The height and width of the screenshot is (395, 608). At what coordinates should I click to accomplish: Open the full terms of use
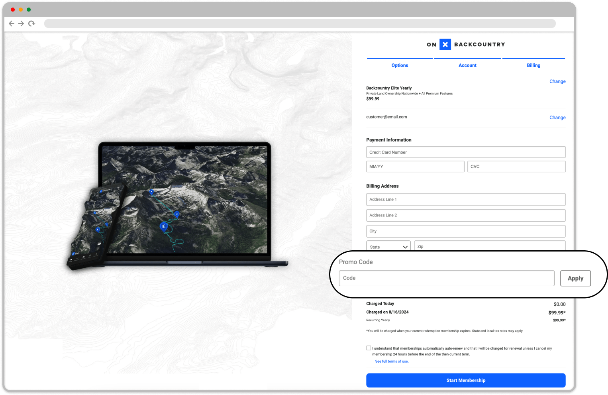coord(391,361)
